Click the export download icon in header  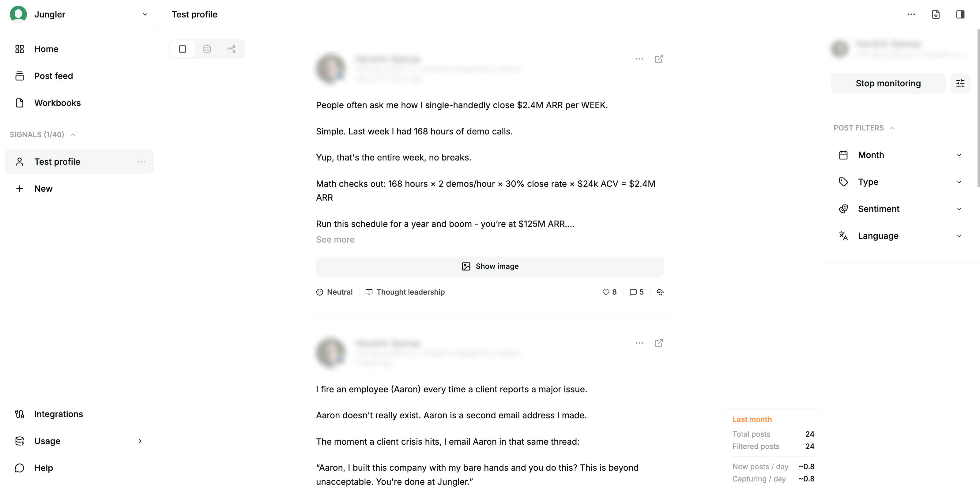coord(936,14)
